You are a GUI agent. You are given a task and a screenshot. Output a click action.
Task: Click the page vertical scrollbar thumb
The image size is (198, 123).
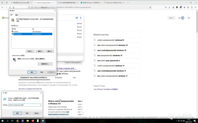pos(197,22)
